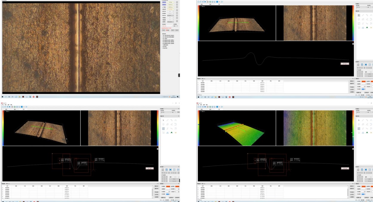Click blue fit-view icon in textured measurement window
Screen dimensions: 373x202
170,169
